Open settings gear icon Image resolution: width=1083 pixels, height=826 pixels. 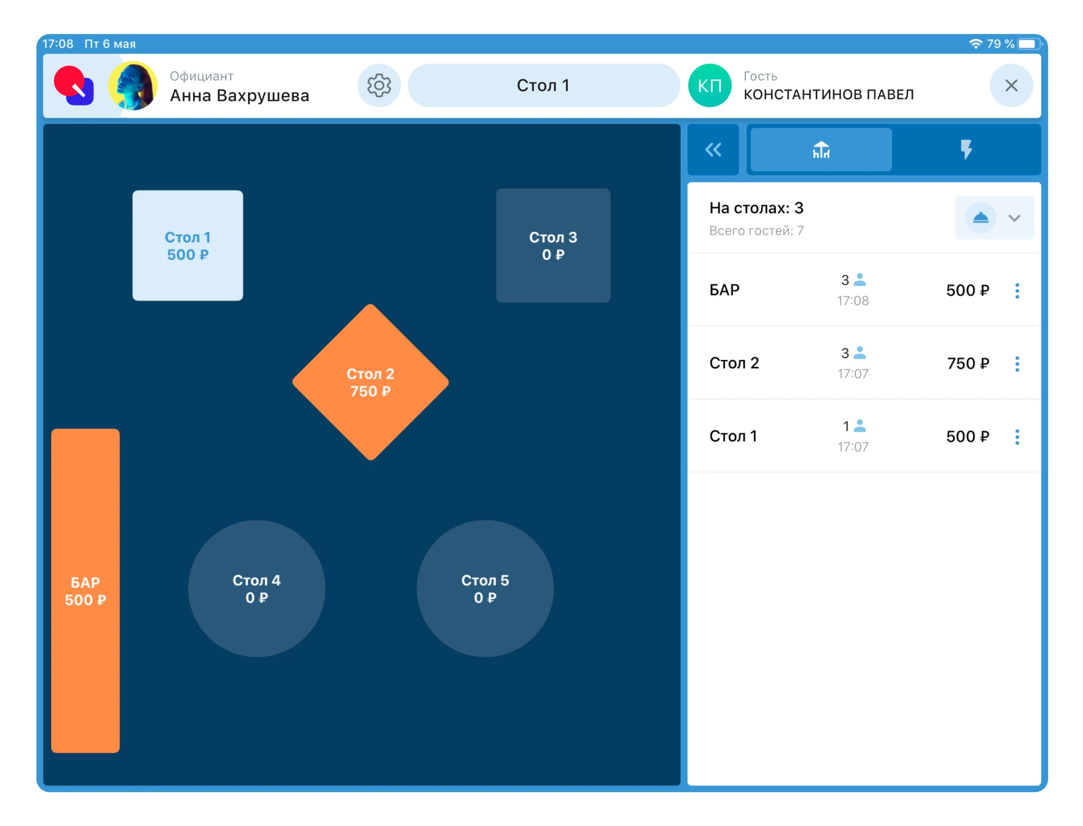(x=378, y=84)
